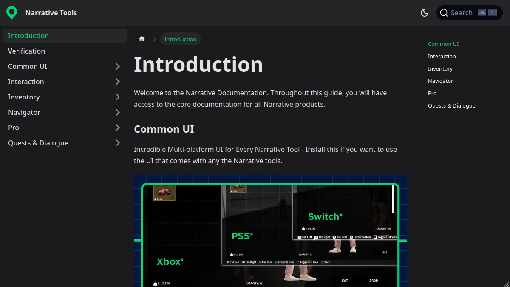Jump to Common UI in table of contents
This screenshot has height=287, width=510.
[x=443, y=44]
